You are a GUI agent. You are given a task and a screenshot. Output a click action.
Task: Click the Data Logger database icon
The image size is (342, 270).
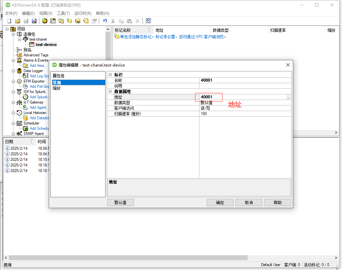pyautogui.click(x=19, y=71)
